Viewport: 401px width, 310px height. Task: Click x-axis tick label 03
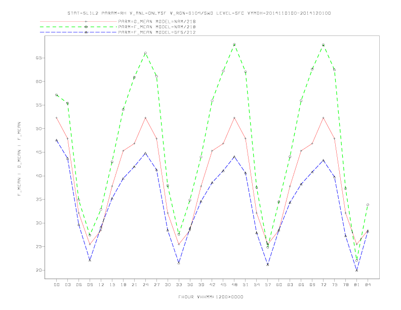click(x=67, y=285)
